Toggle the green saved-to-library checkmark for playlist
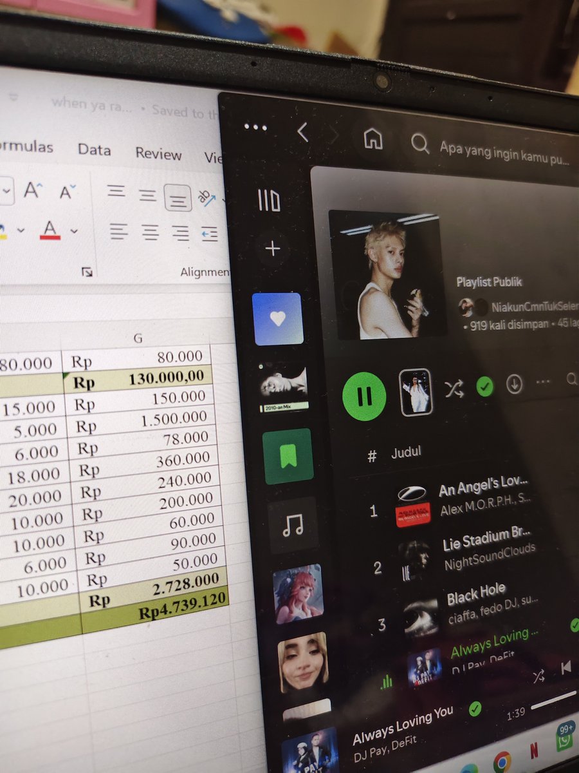 pyautogui.click(x=484, y=386)
